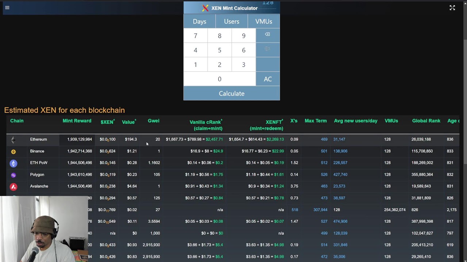Open Avalanche avg users link 23,573
467x262 pixels.
point(339,186)
